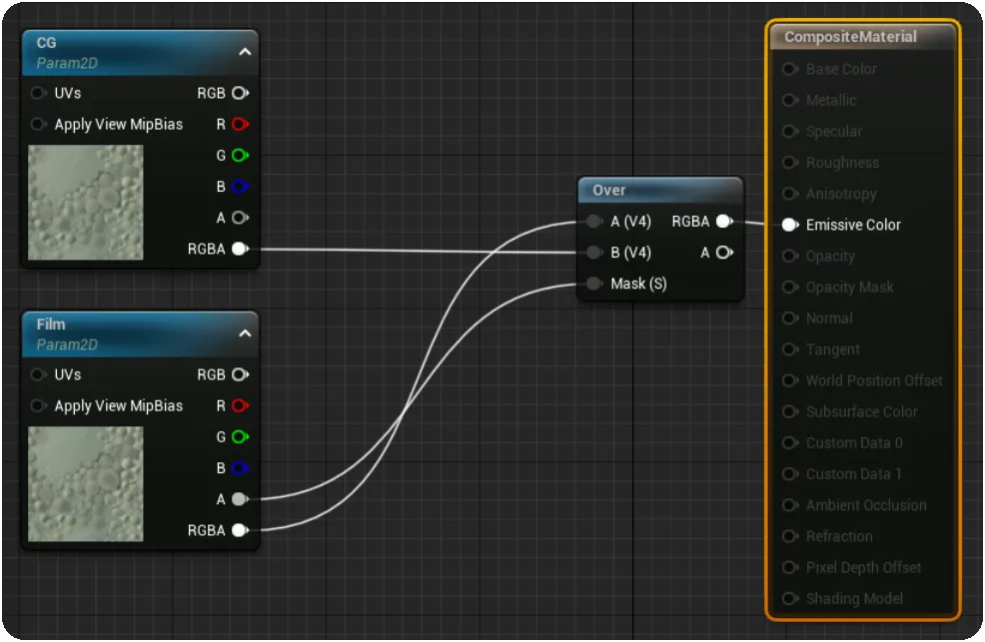Screen dimensions: 985x642
Task: Click the UVs input pin on Film node
Action: [38, 374]
